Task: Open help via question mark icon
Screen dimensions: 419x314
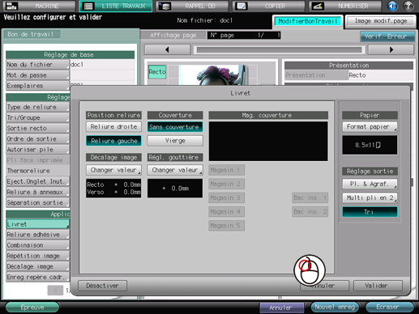Action: point(408,6)
